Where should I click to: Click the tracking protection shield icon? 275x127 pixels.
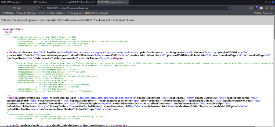[x=41, y=8]
